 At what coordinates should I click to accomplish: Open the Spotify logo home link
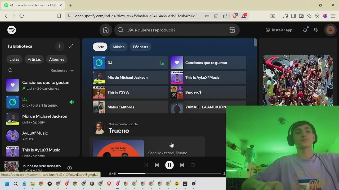[12, 30]
